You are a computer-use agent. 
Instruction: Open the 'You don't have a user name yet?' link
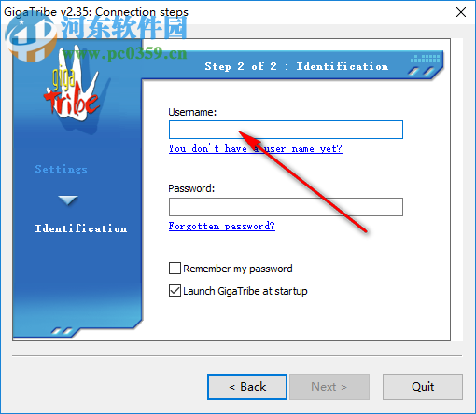pyautogui.click(x=256, y=148)
